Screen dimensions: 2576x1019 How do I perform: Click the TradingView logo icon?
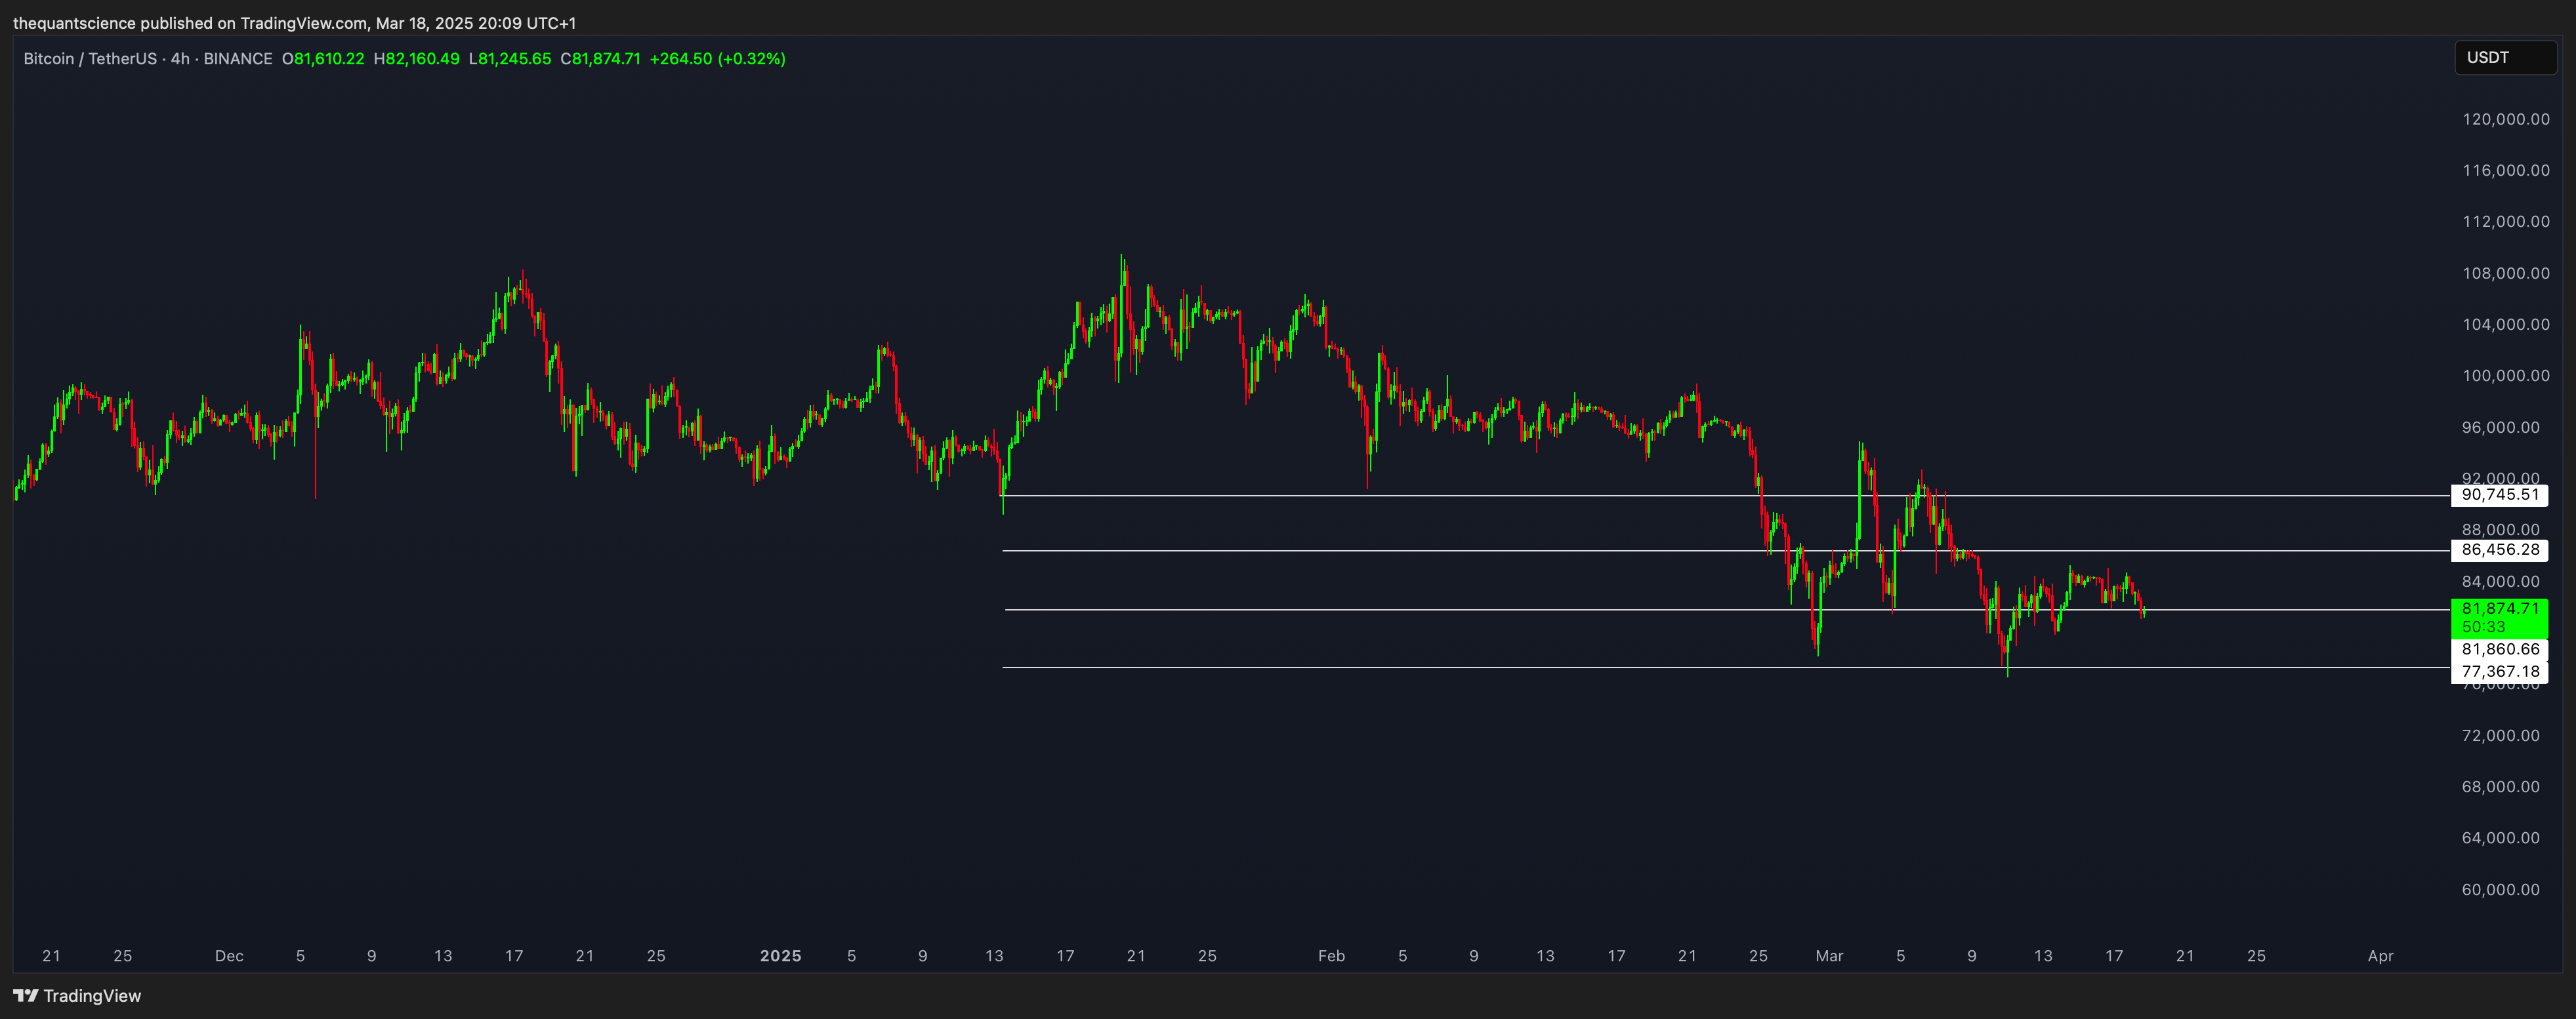26,996
